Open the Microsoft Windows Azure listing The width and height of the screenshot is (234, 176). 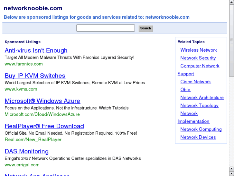[42, 101]
